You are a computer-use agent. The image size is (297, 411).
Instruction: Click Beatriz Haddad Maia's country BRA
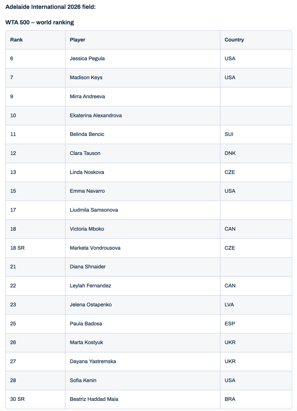pos(230,399)
